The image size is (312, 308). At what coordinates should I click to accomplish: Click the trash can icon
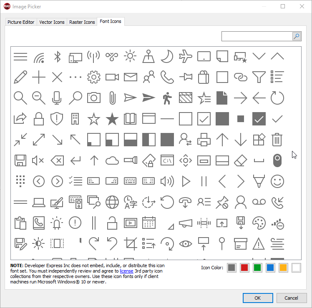click(x=277, y=140)
